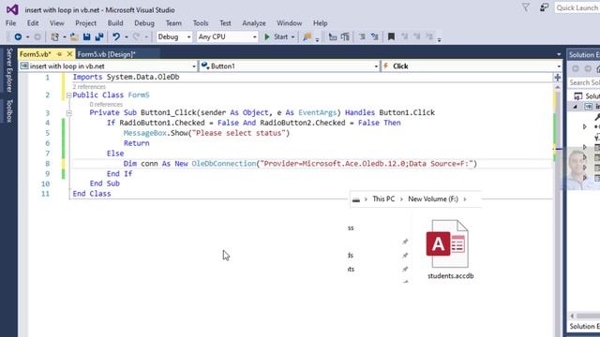Open the Undo history dropdown arrow

(127, 37)
